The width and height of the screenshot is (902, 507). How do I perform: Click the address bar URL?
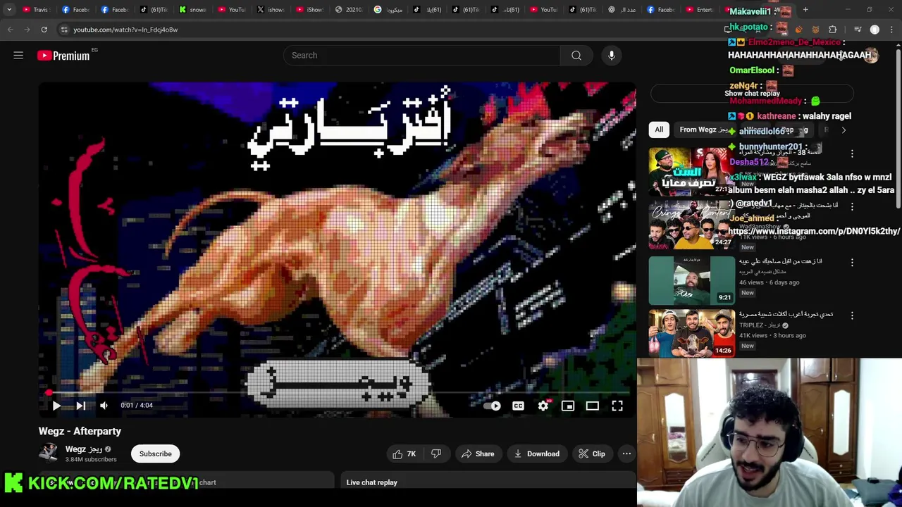(x=125, y=30)
